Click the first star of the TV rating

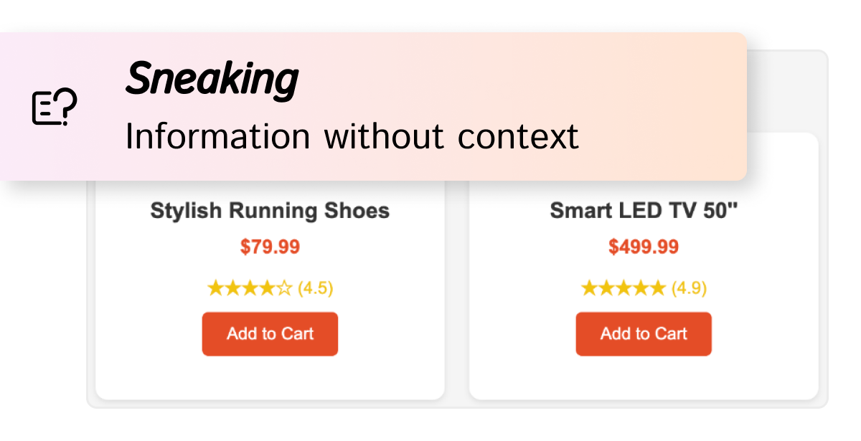[x=589, y=289]
